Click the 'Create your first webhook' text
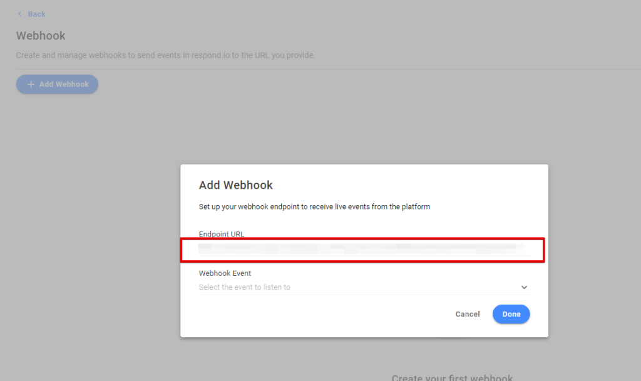 click(x=452, y=377)
